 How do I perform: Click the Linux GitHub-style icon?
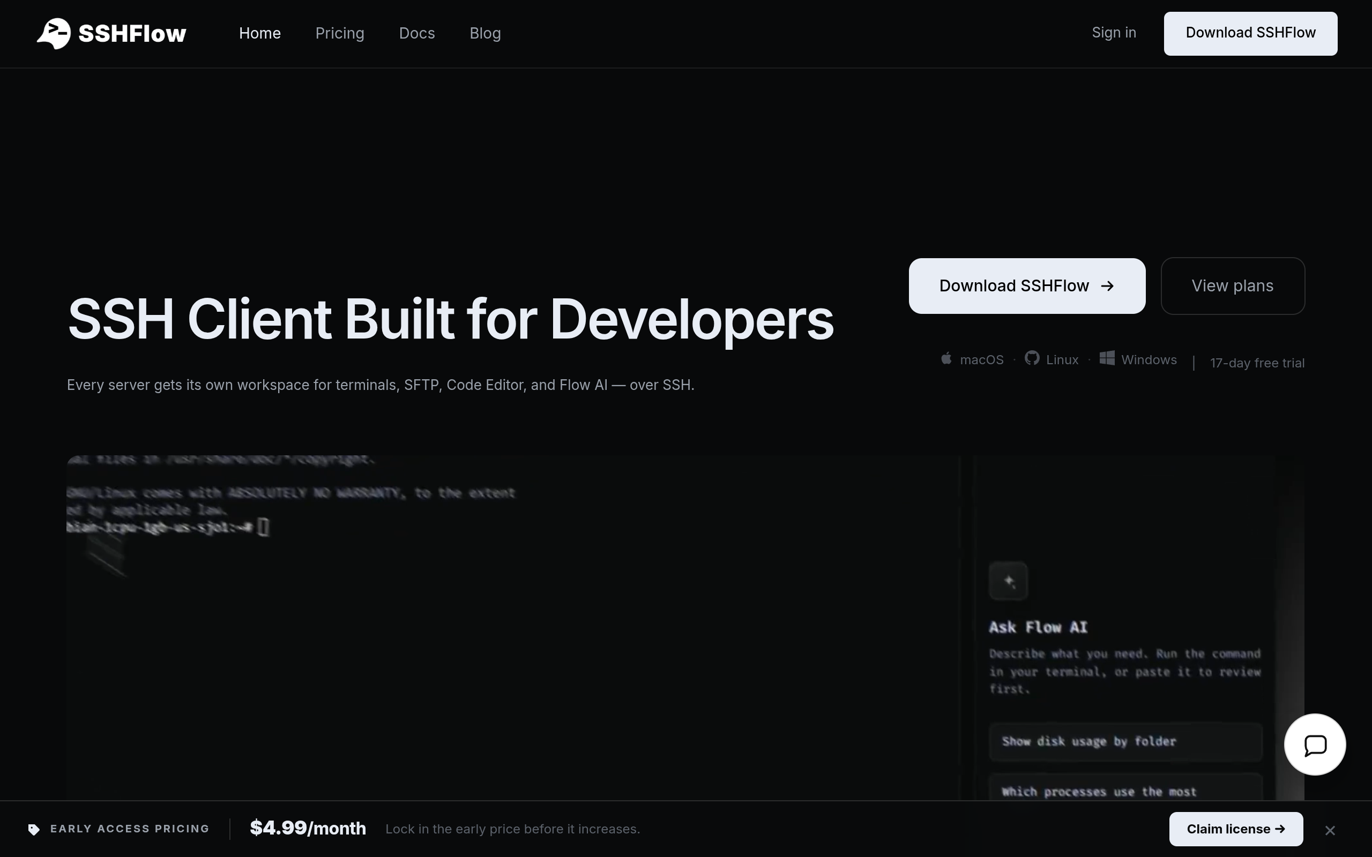(x=1032, y=358)
